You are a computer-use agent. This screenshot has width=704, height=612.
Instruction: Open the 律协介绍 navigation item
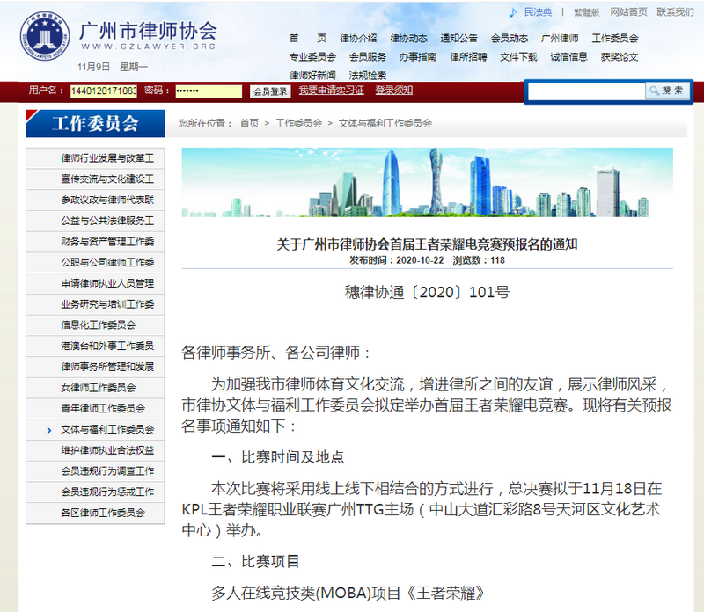point(358,38)
